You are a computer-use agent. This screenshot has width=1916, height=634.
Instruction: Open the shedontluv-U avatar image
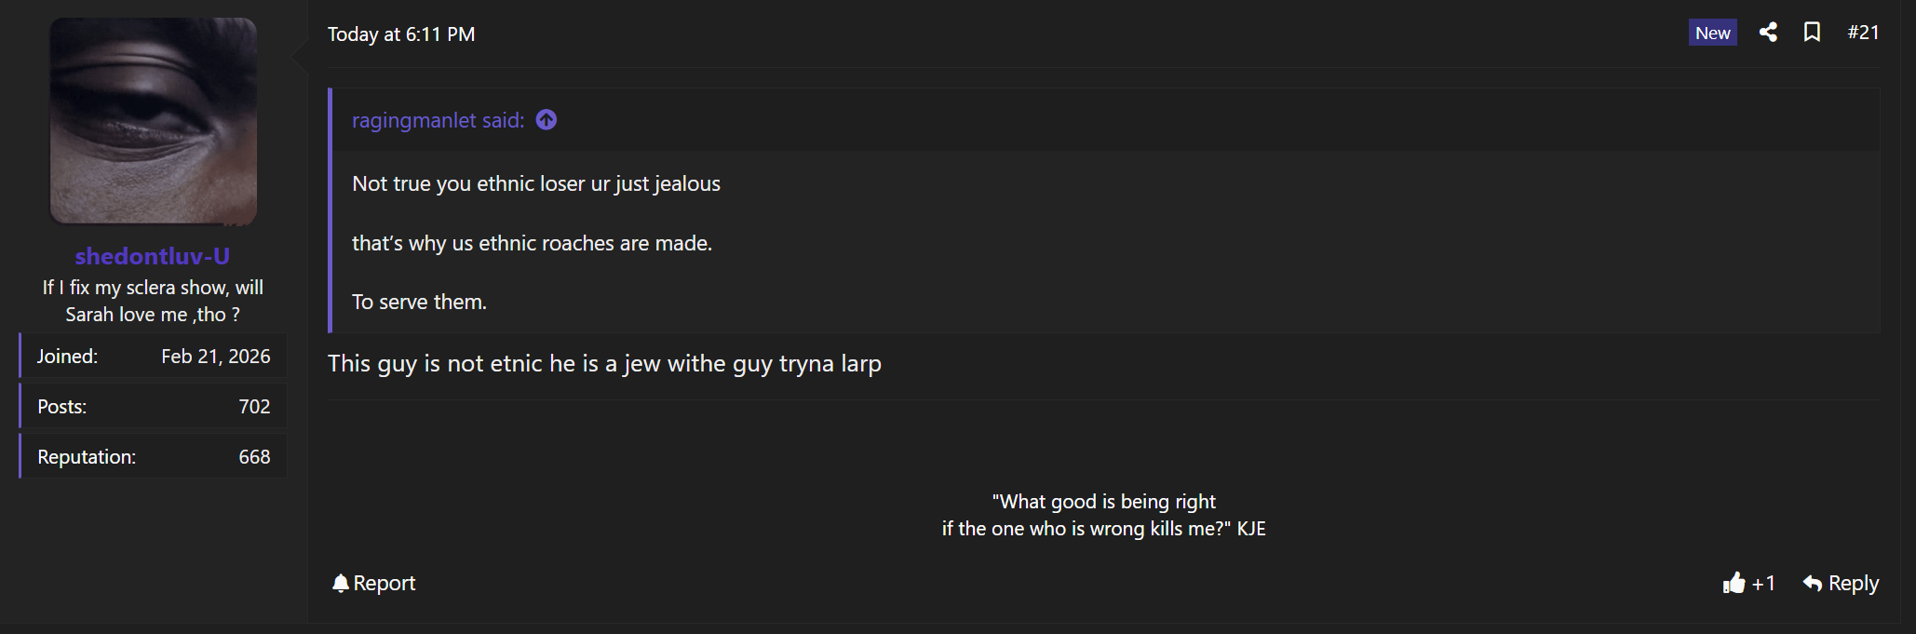[153, 121]
